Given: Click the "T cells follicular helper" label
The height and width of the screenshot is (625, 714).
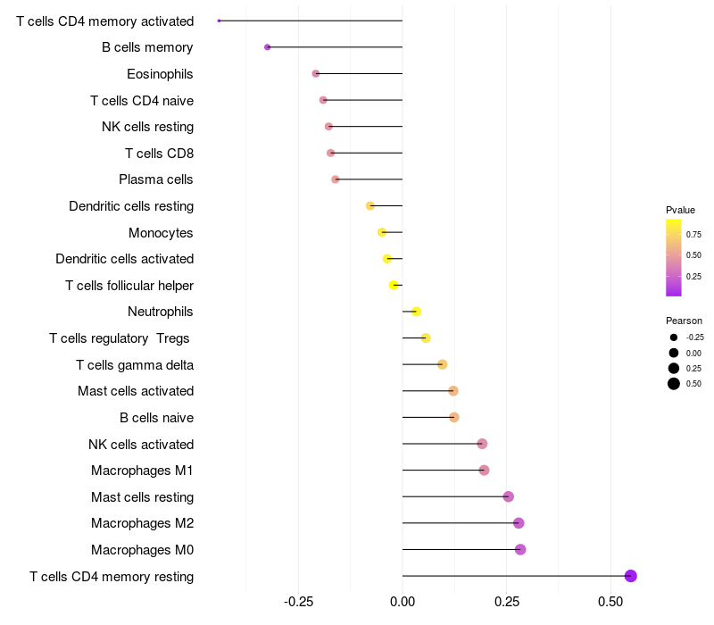Looking at the screenshot, I should [129, 286].
